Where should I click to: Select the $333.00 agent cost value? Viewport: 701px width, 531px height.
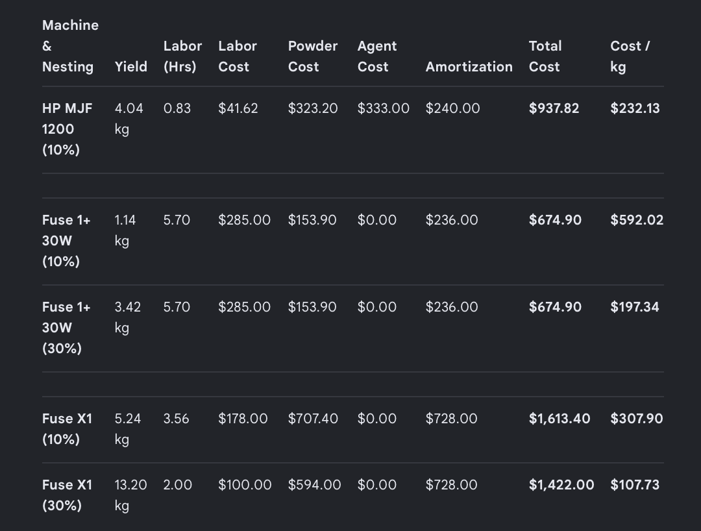383,108
